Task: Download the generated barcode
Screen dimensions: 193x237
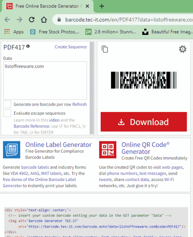Action: [144, 122]
